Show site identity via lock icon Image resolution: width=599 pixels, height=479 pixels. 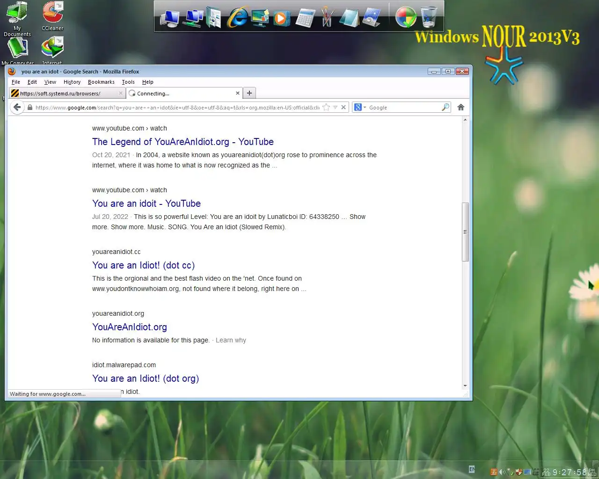click(x=30, y=107)
